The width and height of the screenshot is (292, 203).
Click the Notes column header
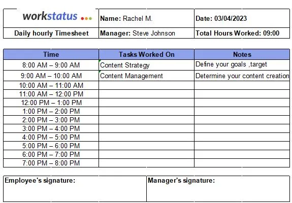[242, 54]
